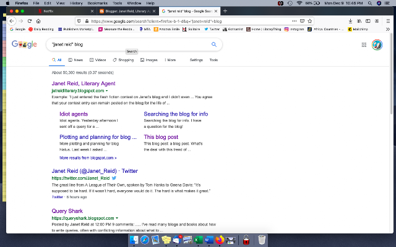
Task: Open the More search filters dropdown
Action: (x=170, y=60)
